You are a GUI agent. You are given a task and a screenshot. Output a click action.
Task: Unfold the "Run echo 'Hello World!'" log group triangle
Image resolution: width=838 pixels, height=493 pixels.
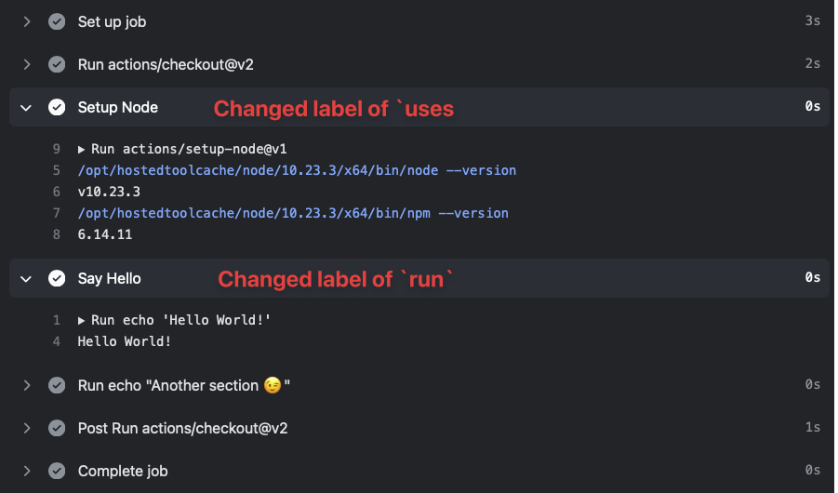tap(82, 320)
